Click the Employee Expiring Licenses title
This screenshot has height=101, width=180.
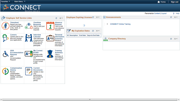point(79,17)
